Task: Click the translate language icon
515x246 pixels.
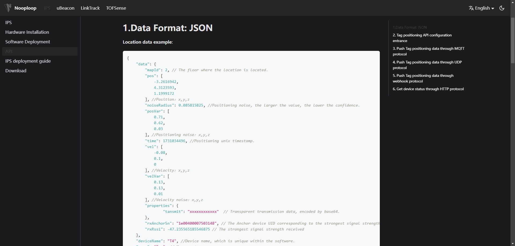Action: click(471, 8)
